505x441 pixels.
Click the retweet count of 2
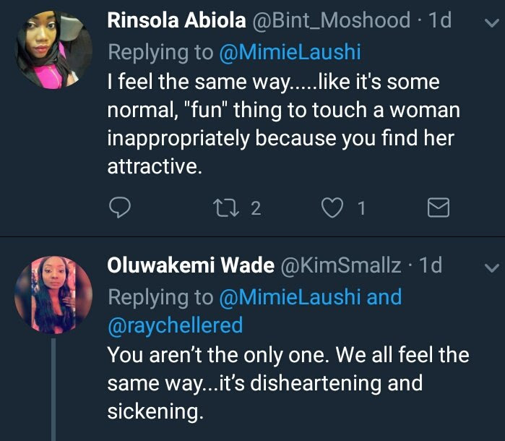pyautogui.click(x=255, y=209)
